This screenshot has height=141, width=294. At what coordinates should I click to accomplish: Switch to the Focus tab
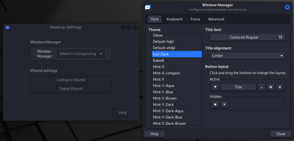195,19
